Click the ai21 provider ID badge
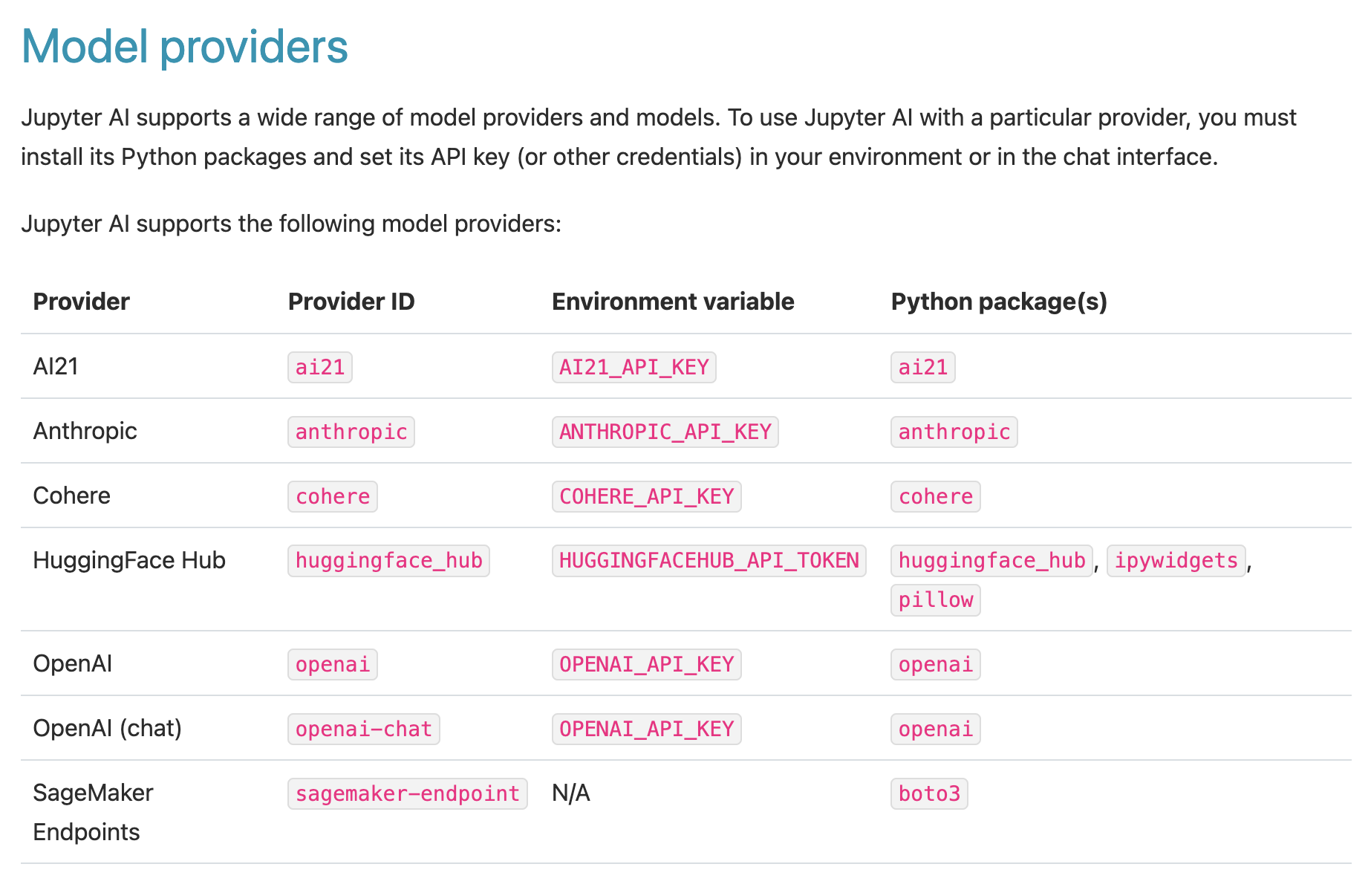Image resolution: width=1371 pixels, height=887 pixels. pos(319,366)
